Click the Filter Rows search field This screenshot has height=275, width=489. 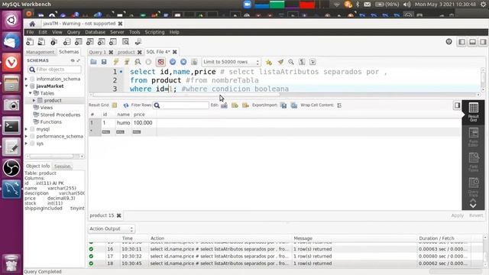[x=181, y=105]
